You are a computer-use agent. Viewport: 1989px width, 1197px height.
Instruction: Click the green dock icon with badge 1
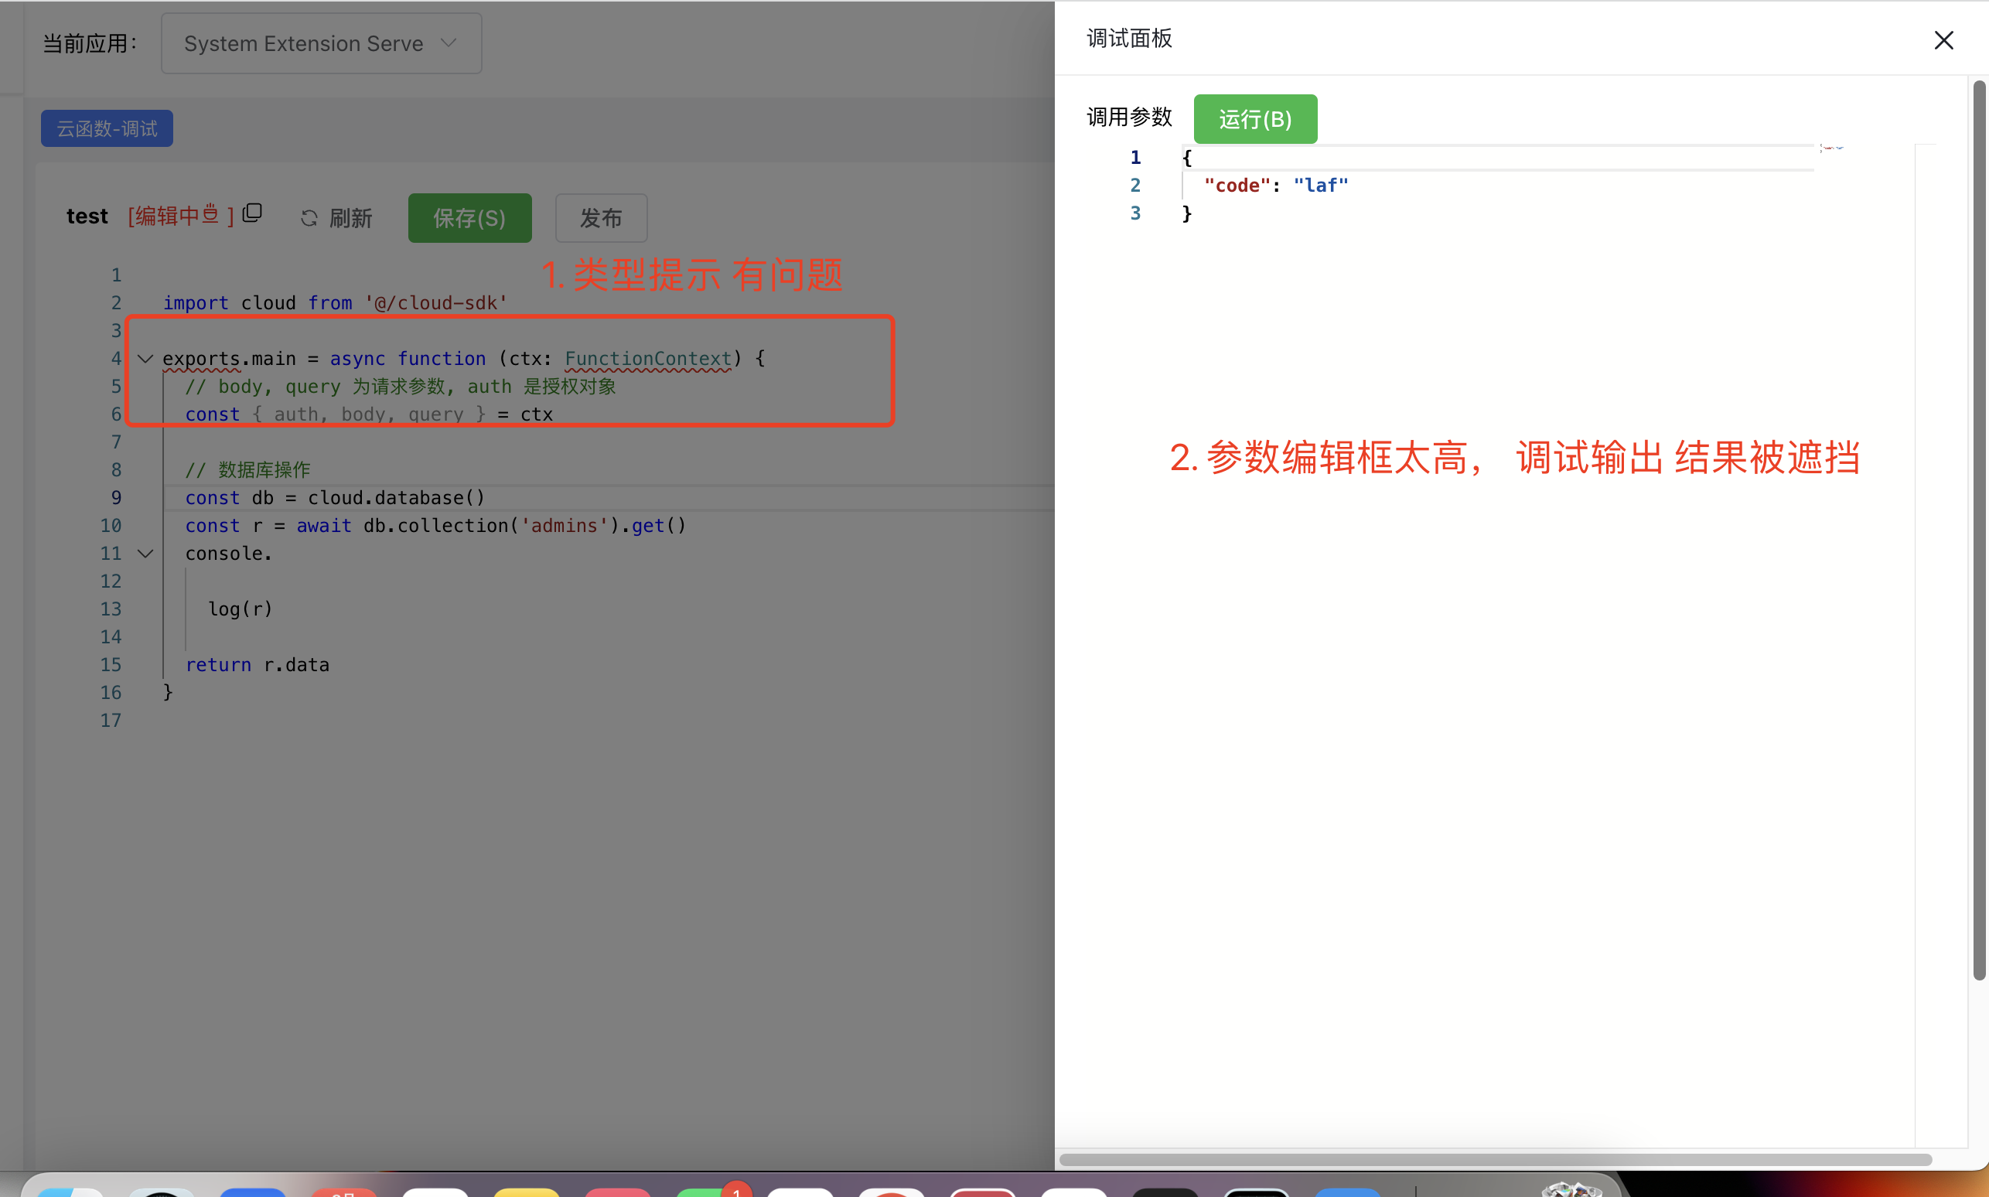[x=701, y=1192]
